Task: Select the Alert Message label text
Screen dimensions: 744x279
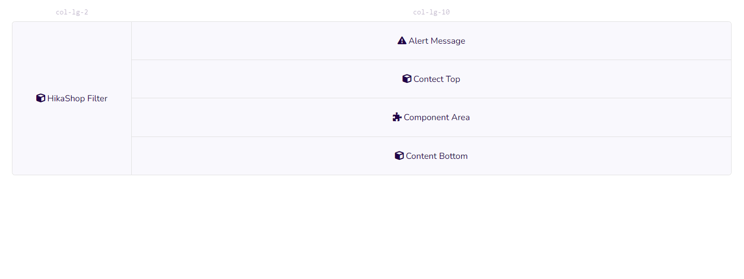Action: pos(437,41)
